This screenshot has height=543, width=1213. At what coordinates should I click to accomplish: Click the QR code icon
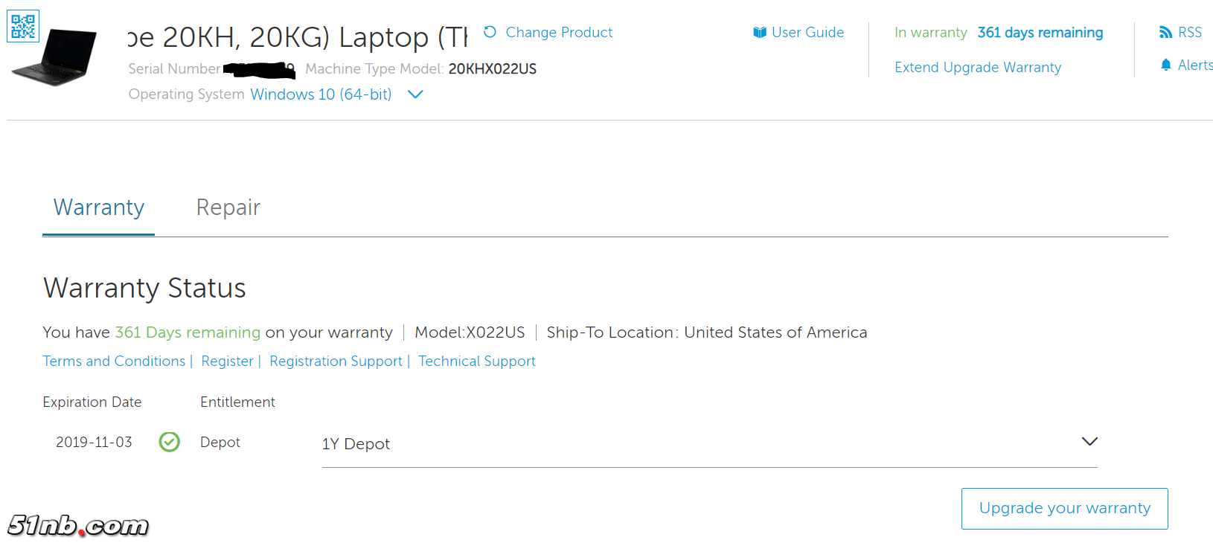pos(23,26)
